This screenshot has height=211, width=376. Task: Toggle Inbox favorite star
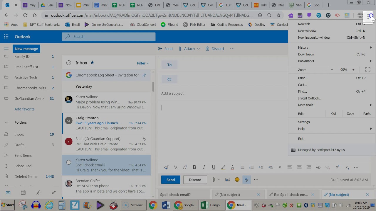coord(92,62)
